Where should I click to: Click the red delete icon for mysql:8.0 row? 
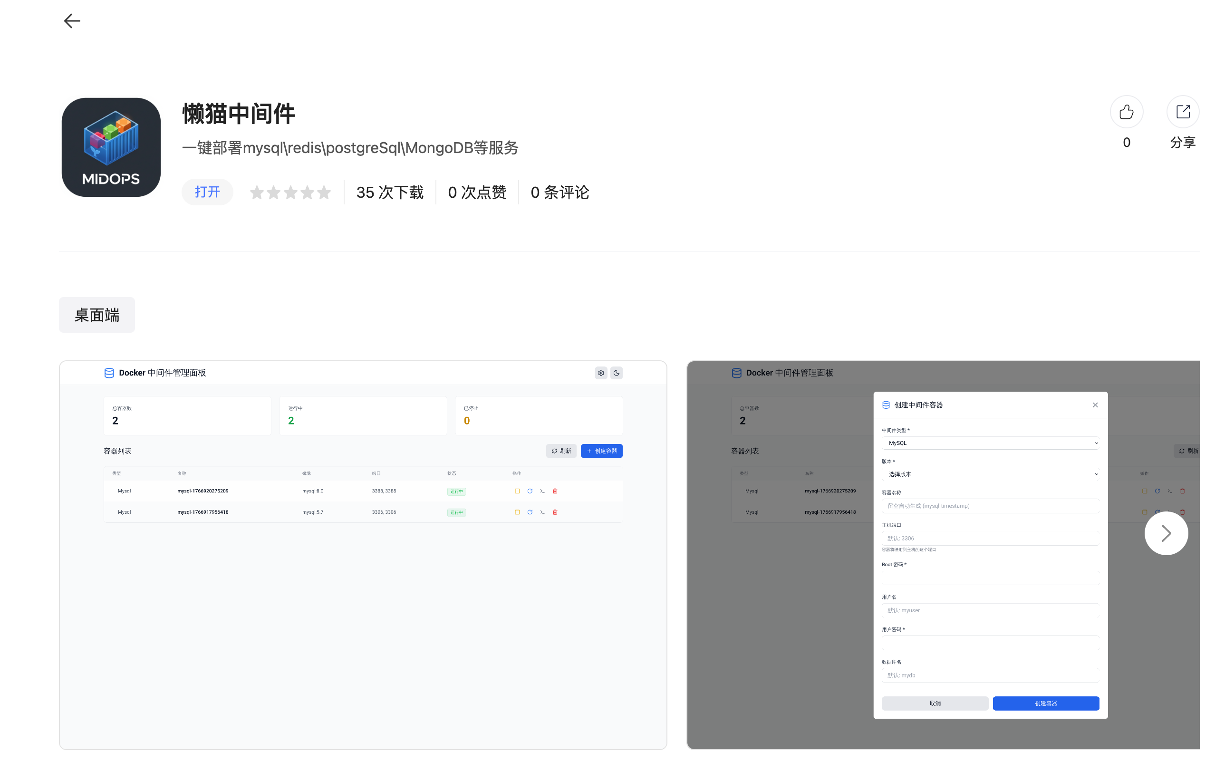click(x=555, y=491)
